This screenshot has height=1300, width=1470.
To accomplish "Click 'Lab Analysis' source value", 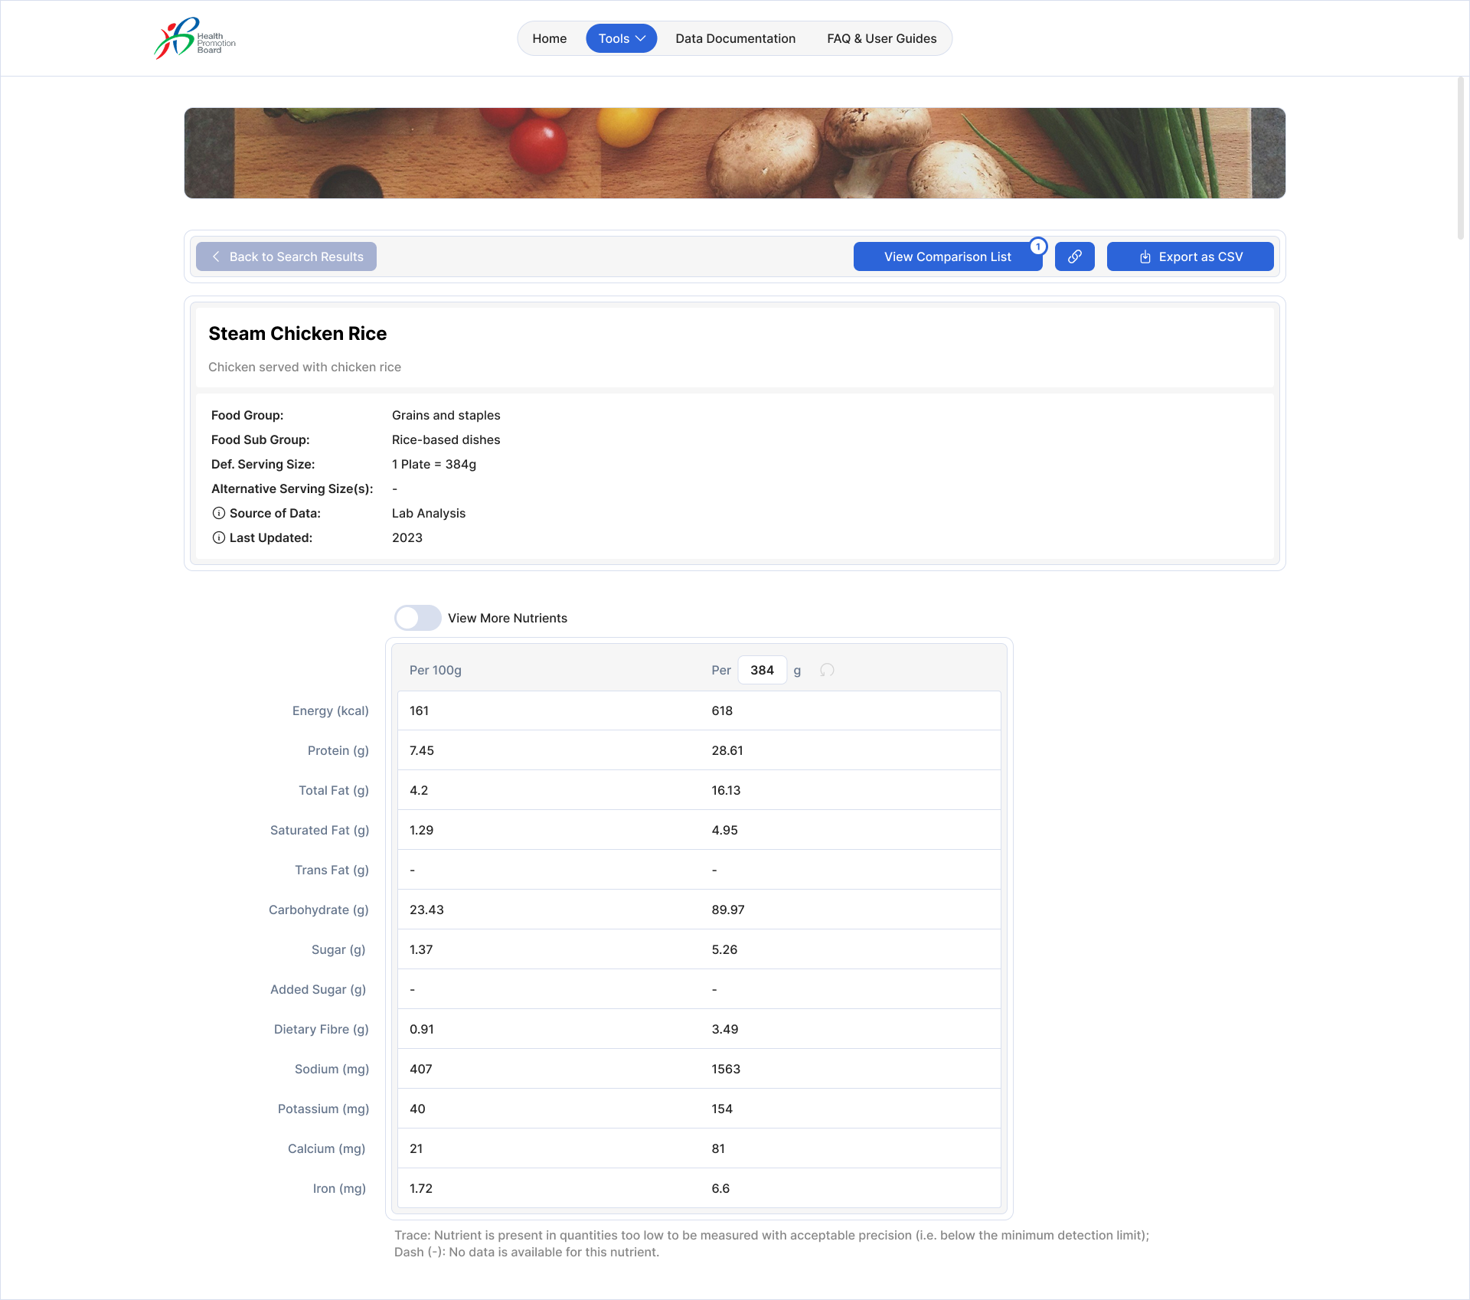I will [x=429, y=513].
